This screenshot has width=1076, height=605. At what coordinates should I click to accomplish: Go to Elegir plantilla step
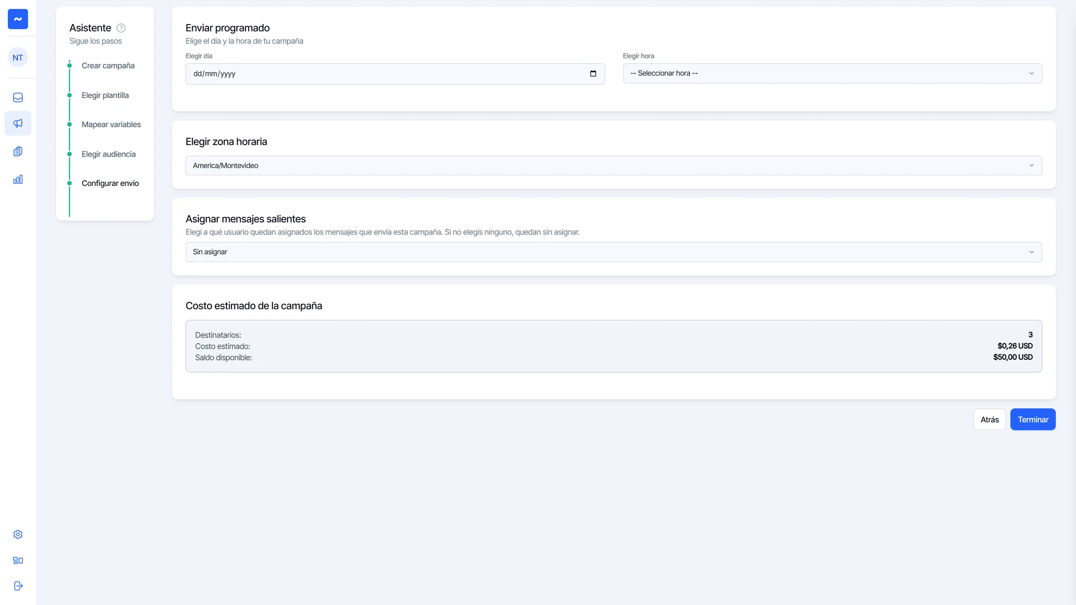[x=105, y=95]
